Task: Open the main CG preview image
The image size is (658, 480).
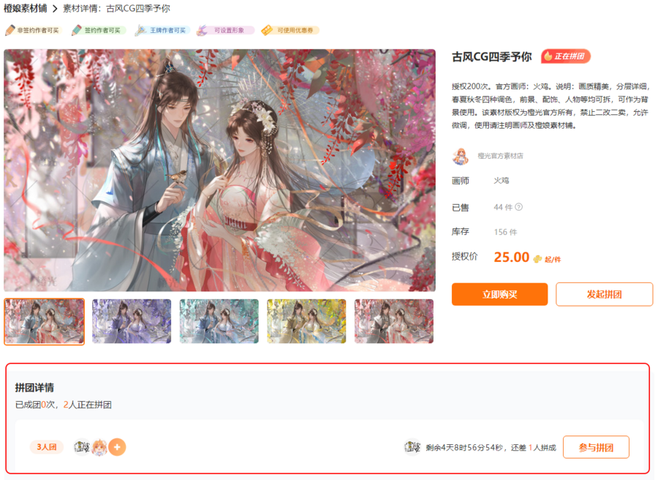Action: (x=219, y=170)
